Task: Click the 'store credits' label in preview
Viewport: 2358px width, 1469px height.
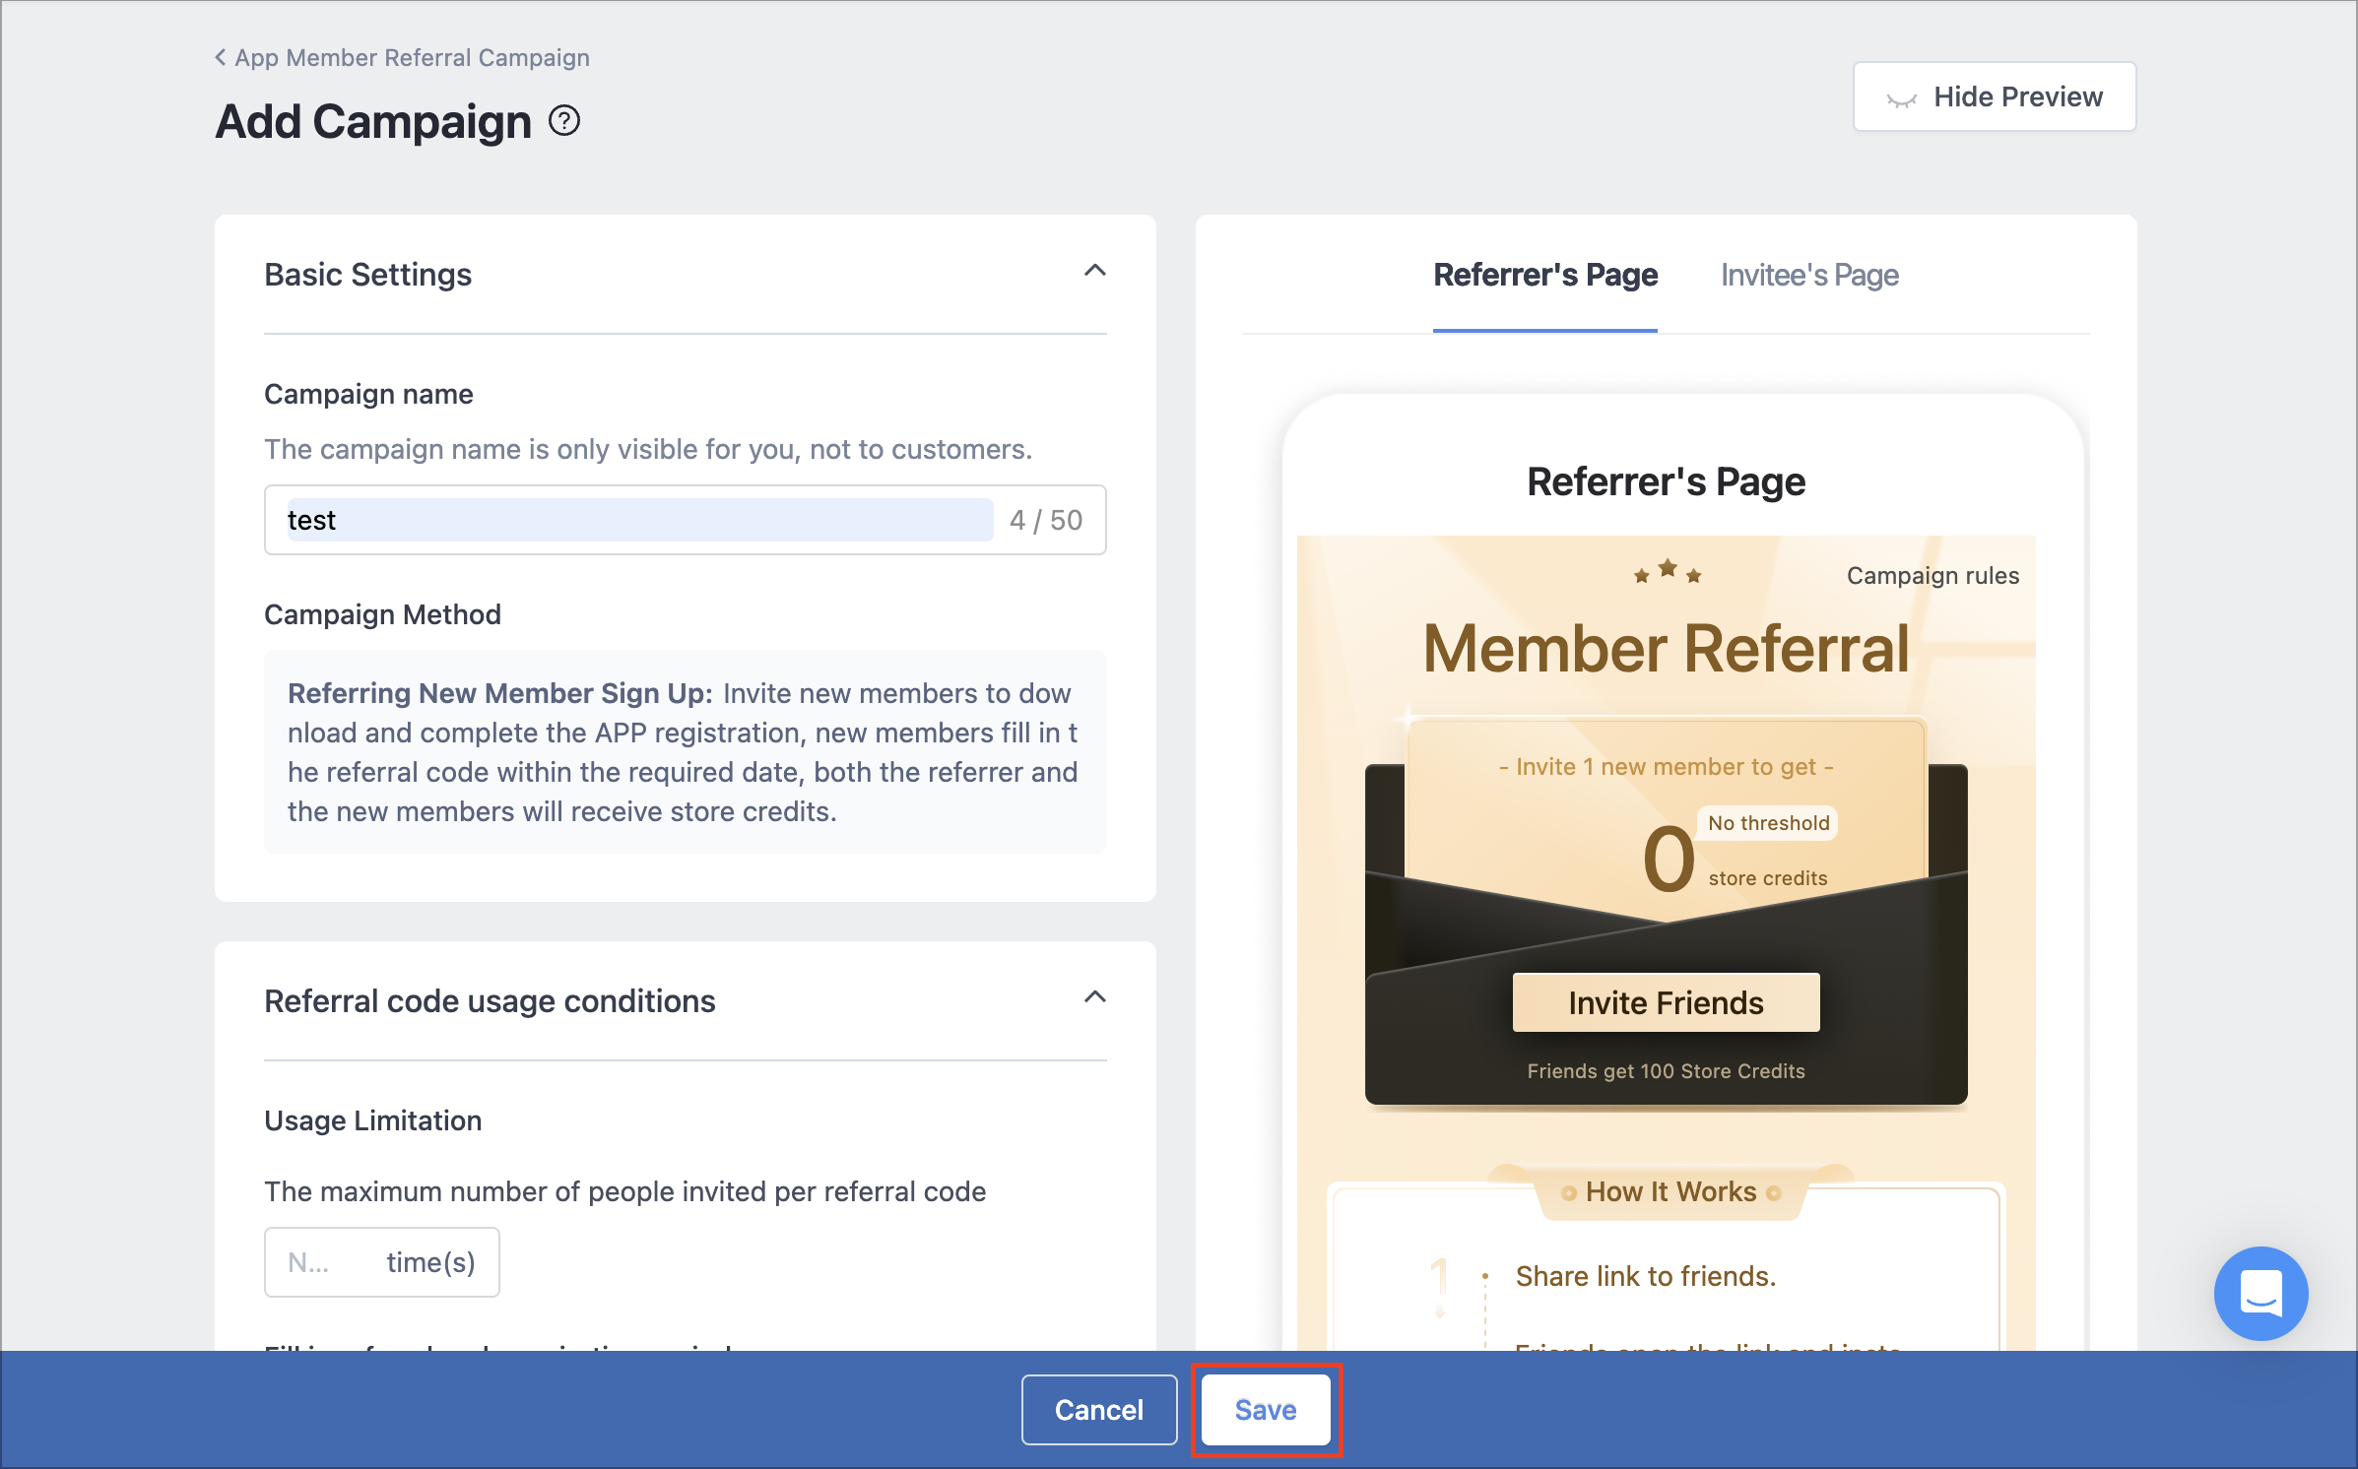Action: (x=1767, y=878)
